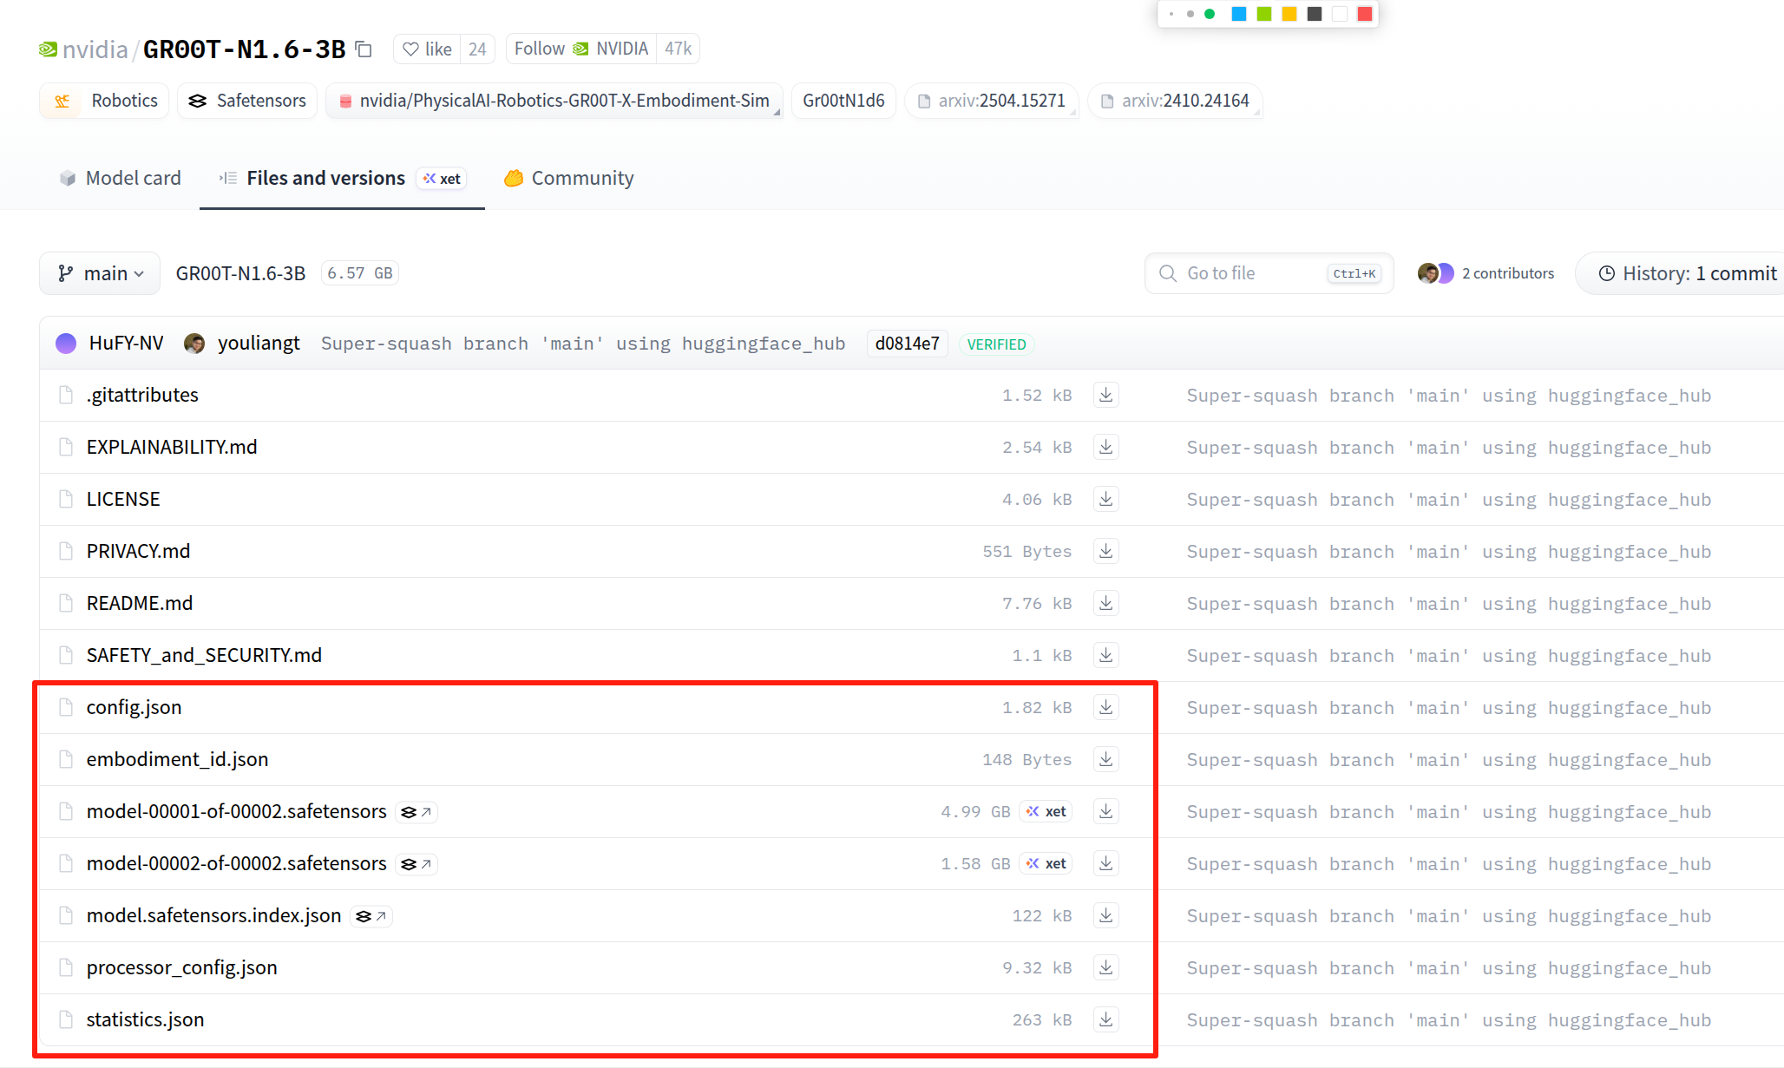
Task: Copy the model name with copy icon
Action: click(364, 49)
